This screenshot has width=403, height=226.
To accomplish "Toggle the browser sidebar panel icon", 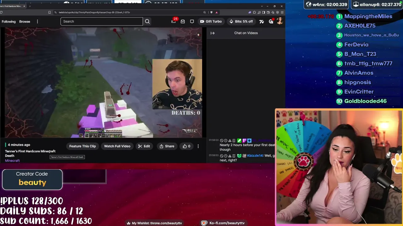I will [264, 12].
